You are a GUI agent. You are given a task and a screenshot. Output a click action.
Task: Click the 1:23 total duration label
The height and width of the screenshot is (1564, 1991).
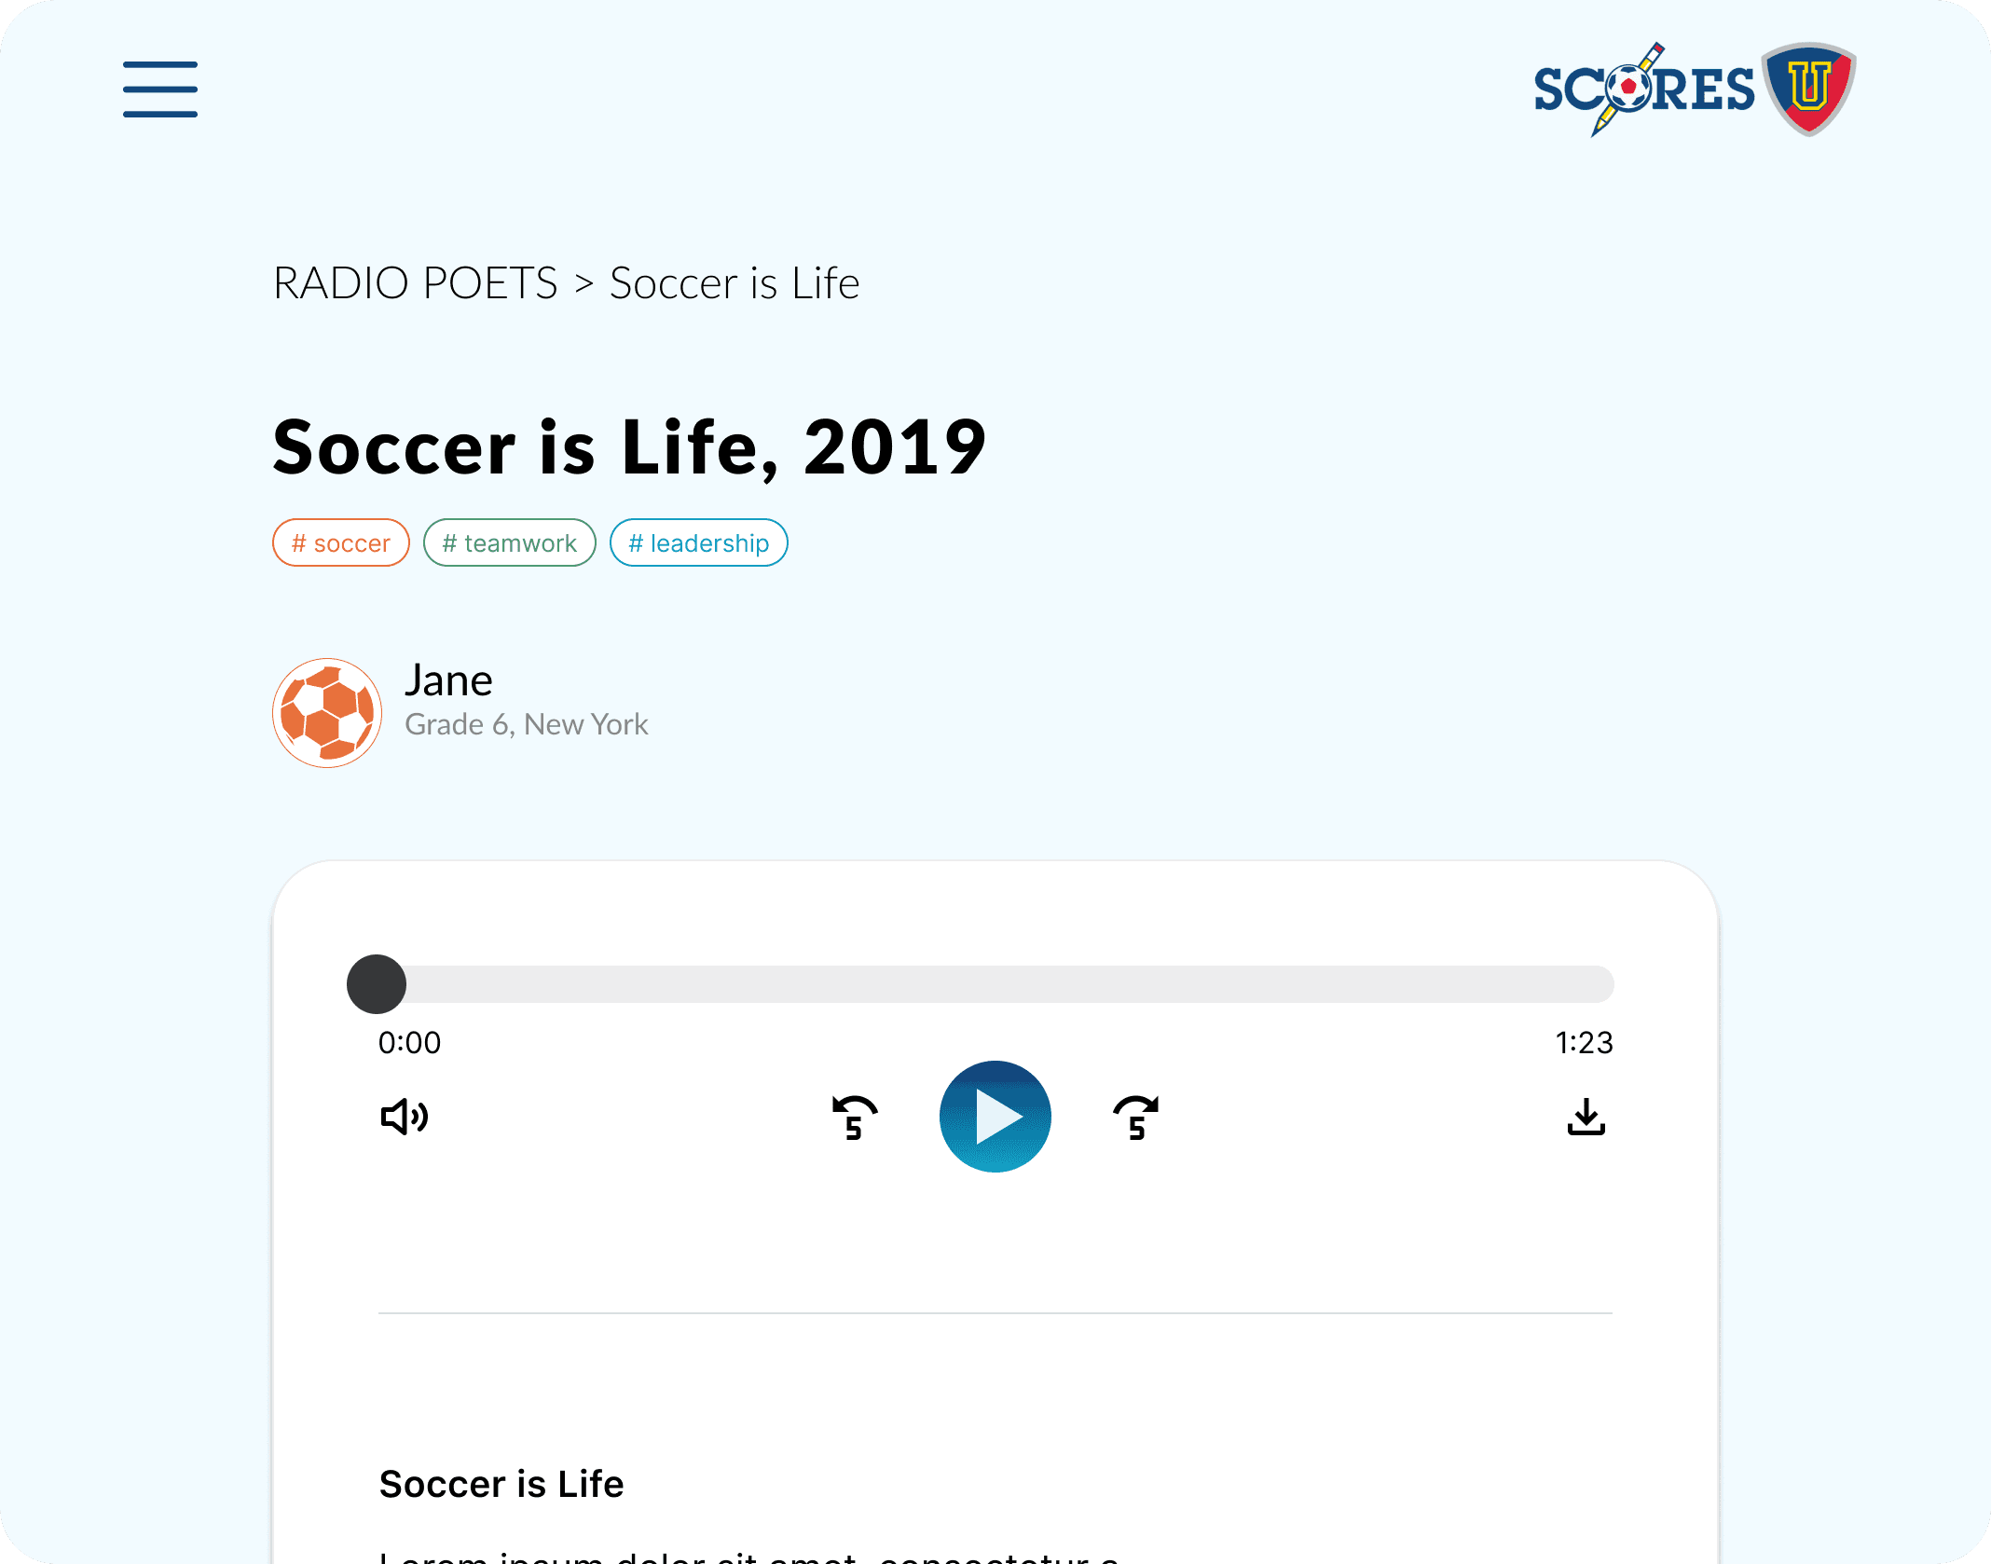pos(1584,1042)
